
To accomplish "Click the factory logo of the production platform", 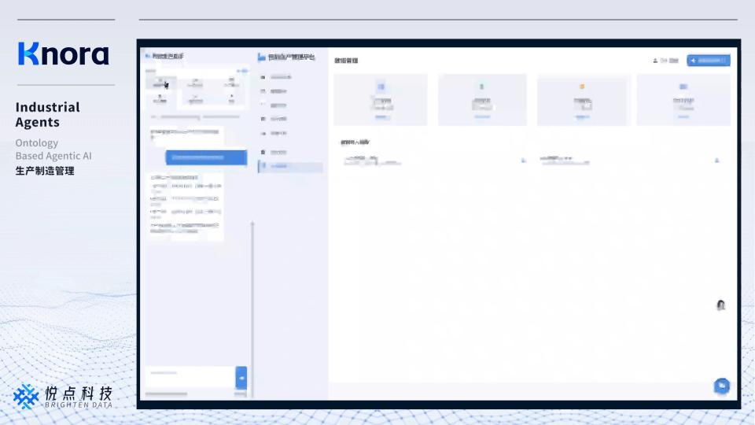I will (262, 57).
